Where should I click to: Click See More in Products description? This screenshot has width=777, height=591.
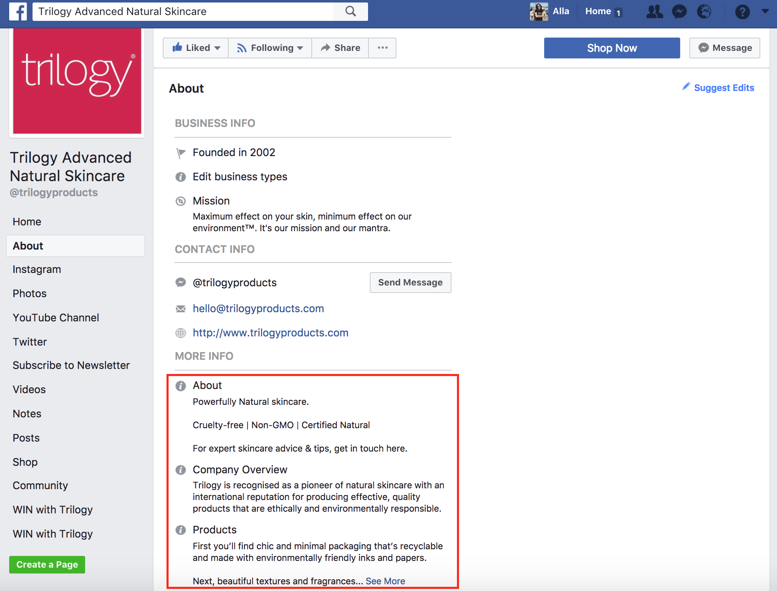(385, 581)
